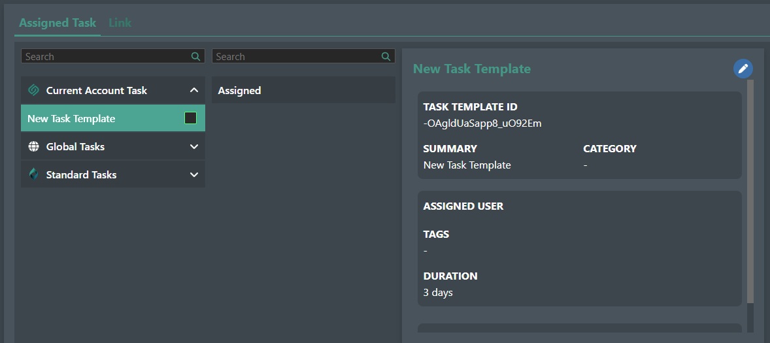Click the details panel vertical scrollbar
770x343 pixels.
(750, 191)
